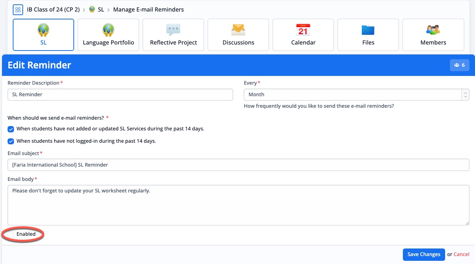The width and height of the screenshot is (475, 264).
Task: Open the Discussions tab
Action: pyautogui.click(x=238, y=35)
